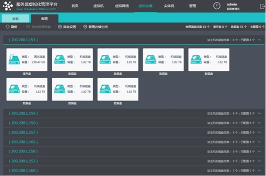The width and height of the screenshot is (266, 176).
Task: Open the 虚拟机 menu
Action: coord(98,6)
